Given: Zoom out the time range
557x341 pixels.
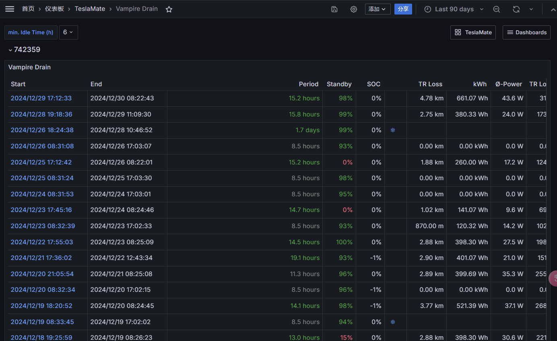Looking at the screenshot, I should point(497,9).
